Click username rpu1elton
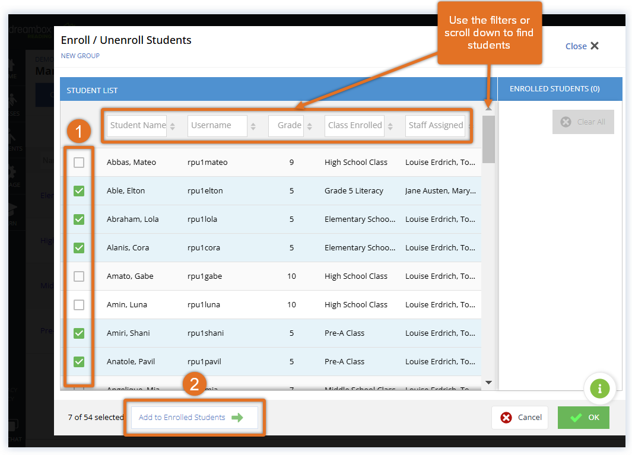This screenshot has width=632, height=455. click(205, 191)
